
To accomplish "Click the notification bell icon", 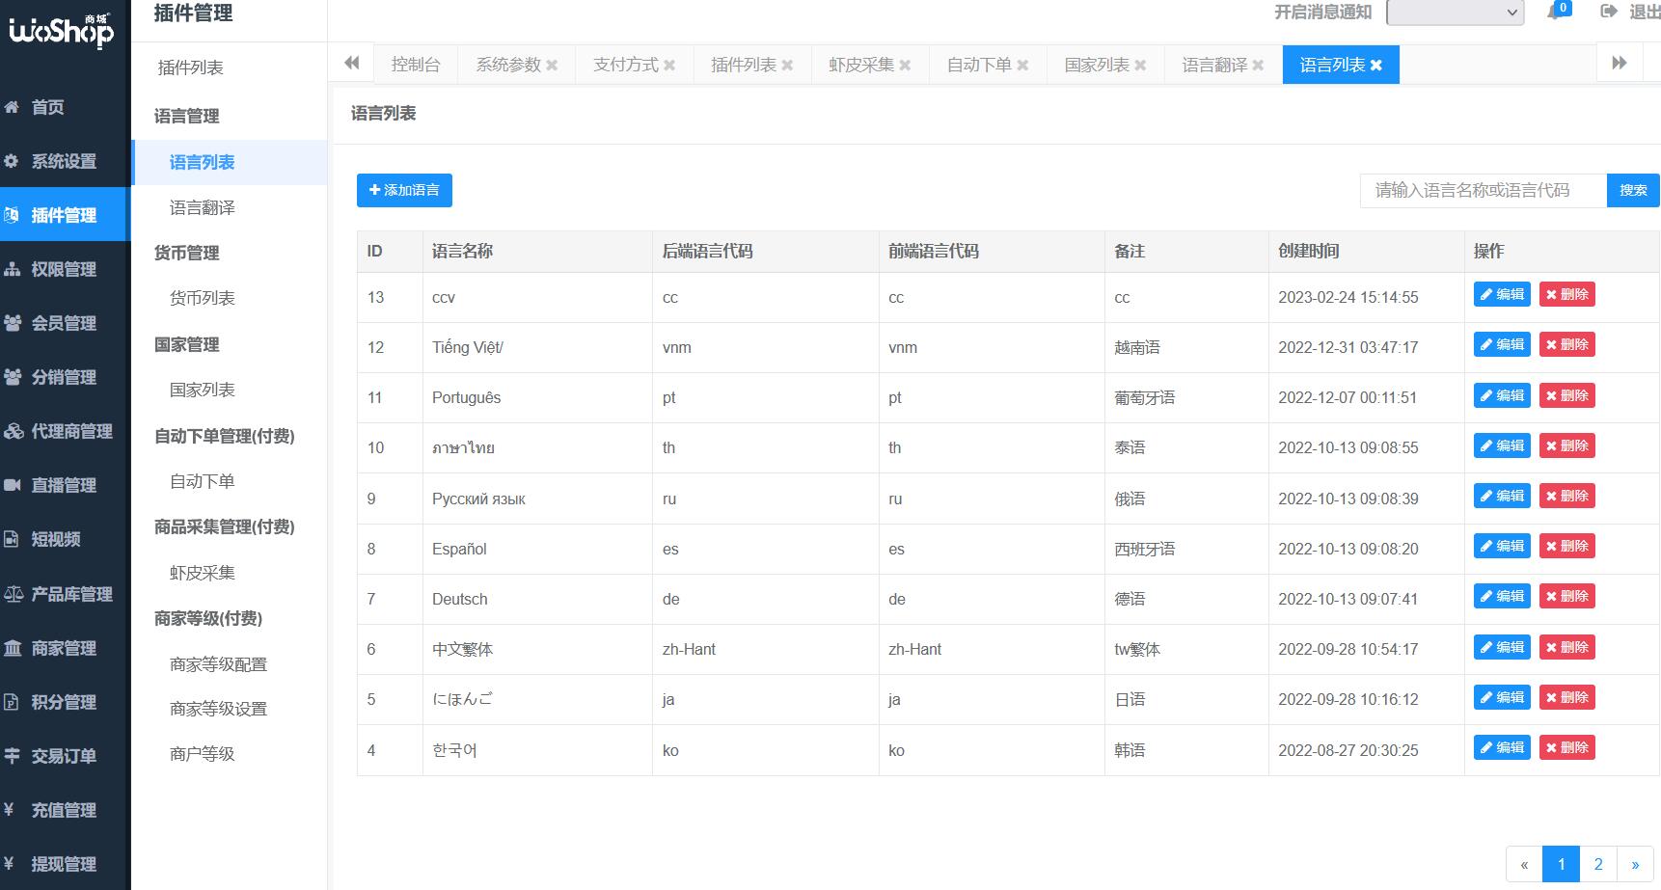I will 1555,13.
